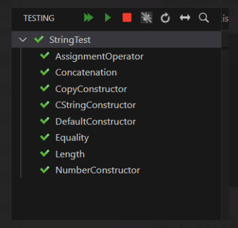Click pass checkmark next to Equality
Screen dimensions: 238x228
[x=45, y=137]
